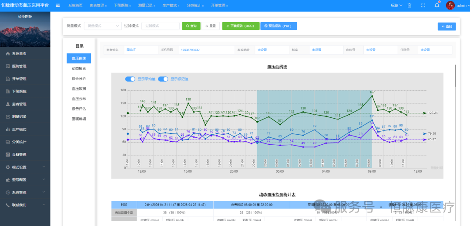Click the 返回 button

[446, 27]
